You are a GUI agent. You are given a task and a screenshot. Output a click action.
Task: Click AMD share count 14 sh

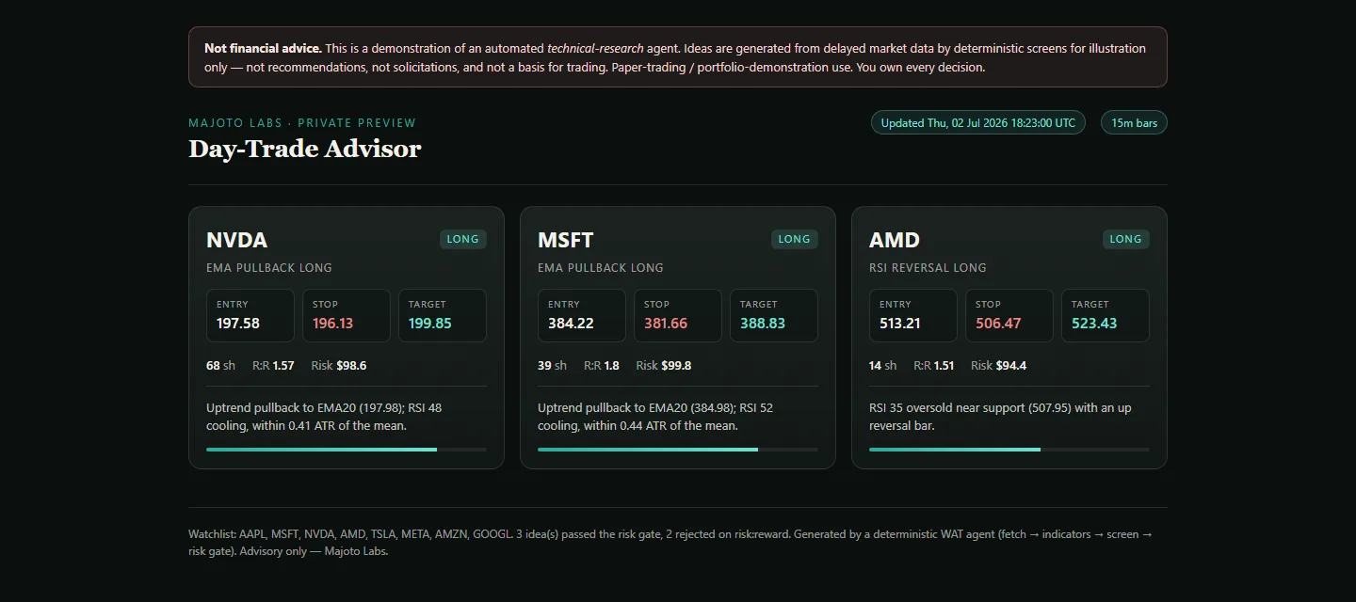pos(882,365)
